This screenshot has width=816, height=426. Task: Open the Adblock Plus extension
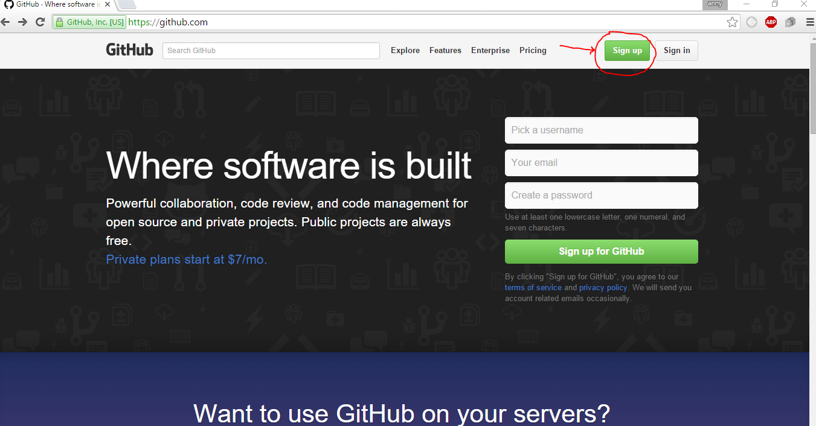[x=771, y=22]
